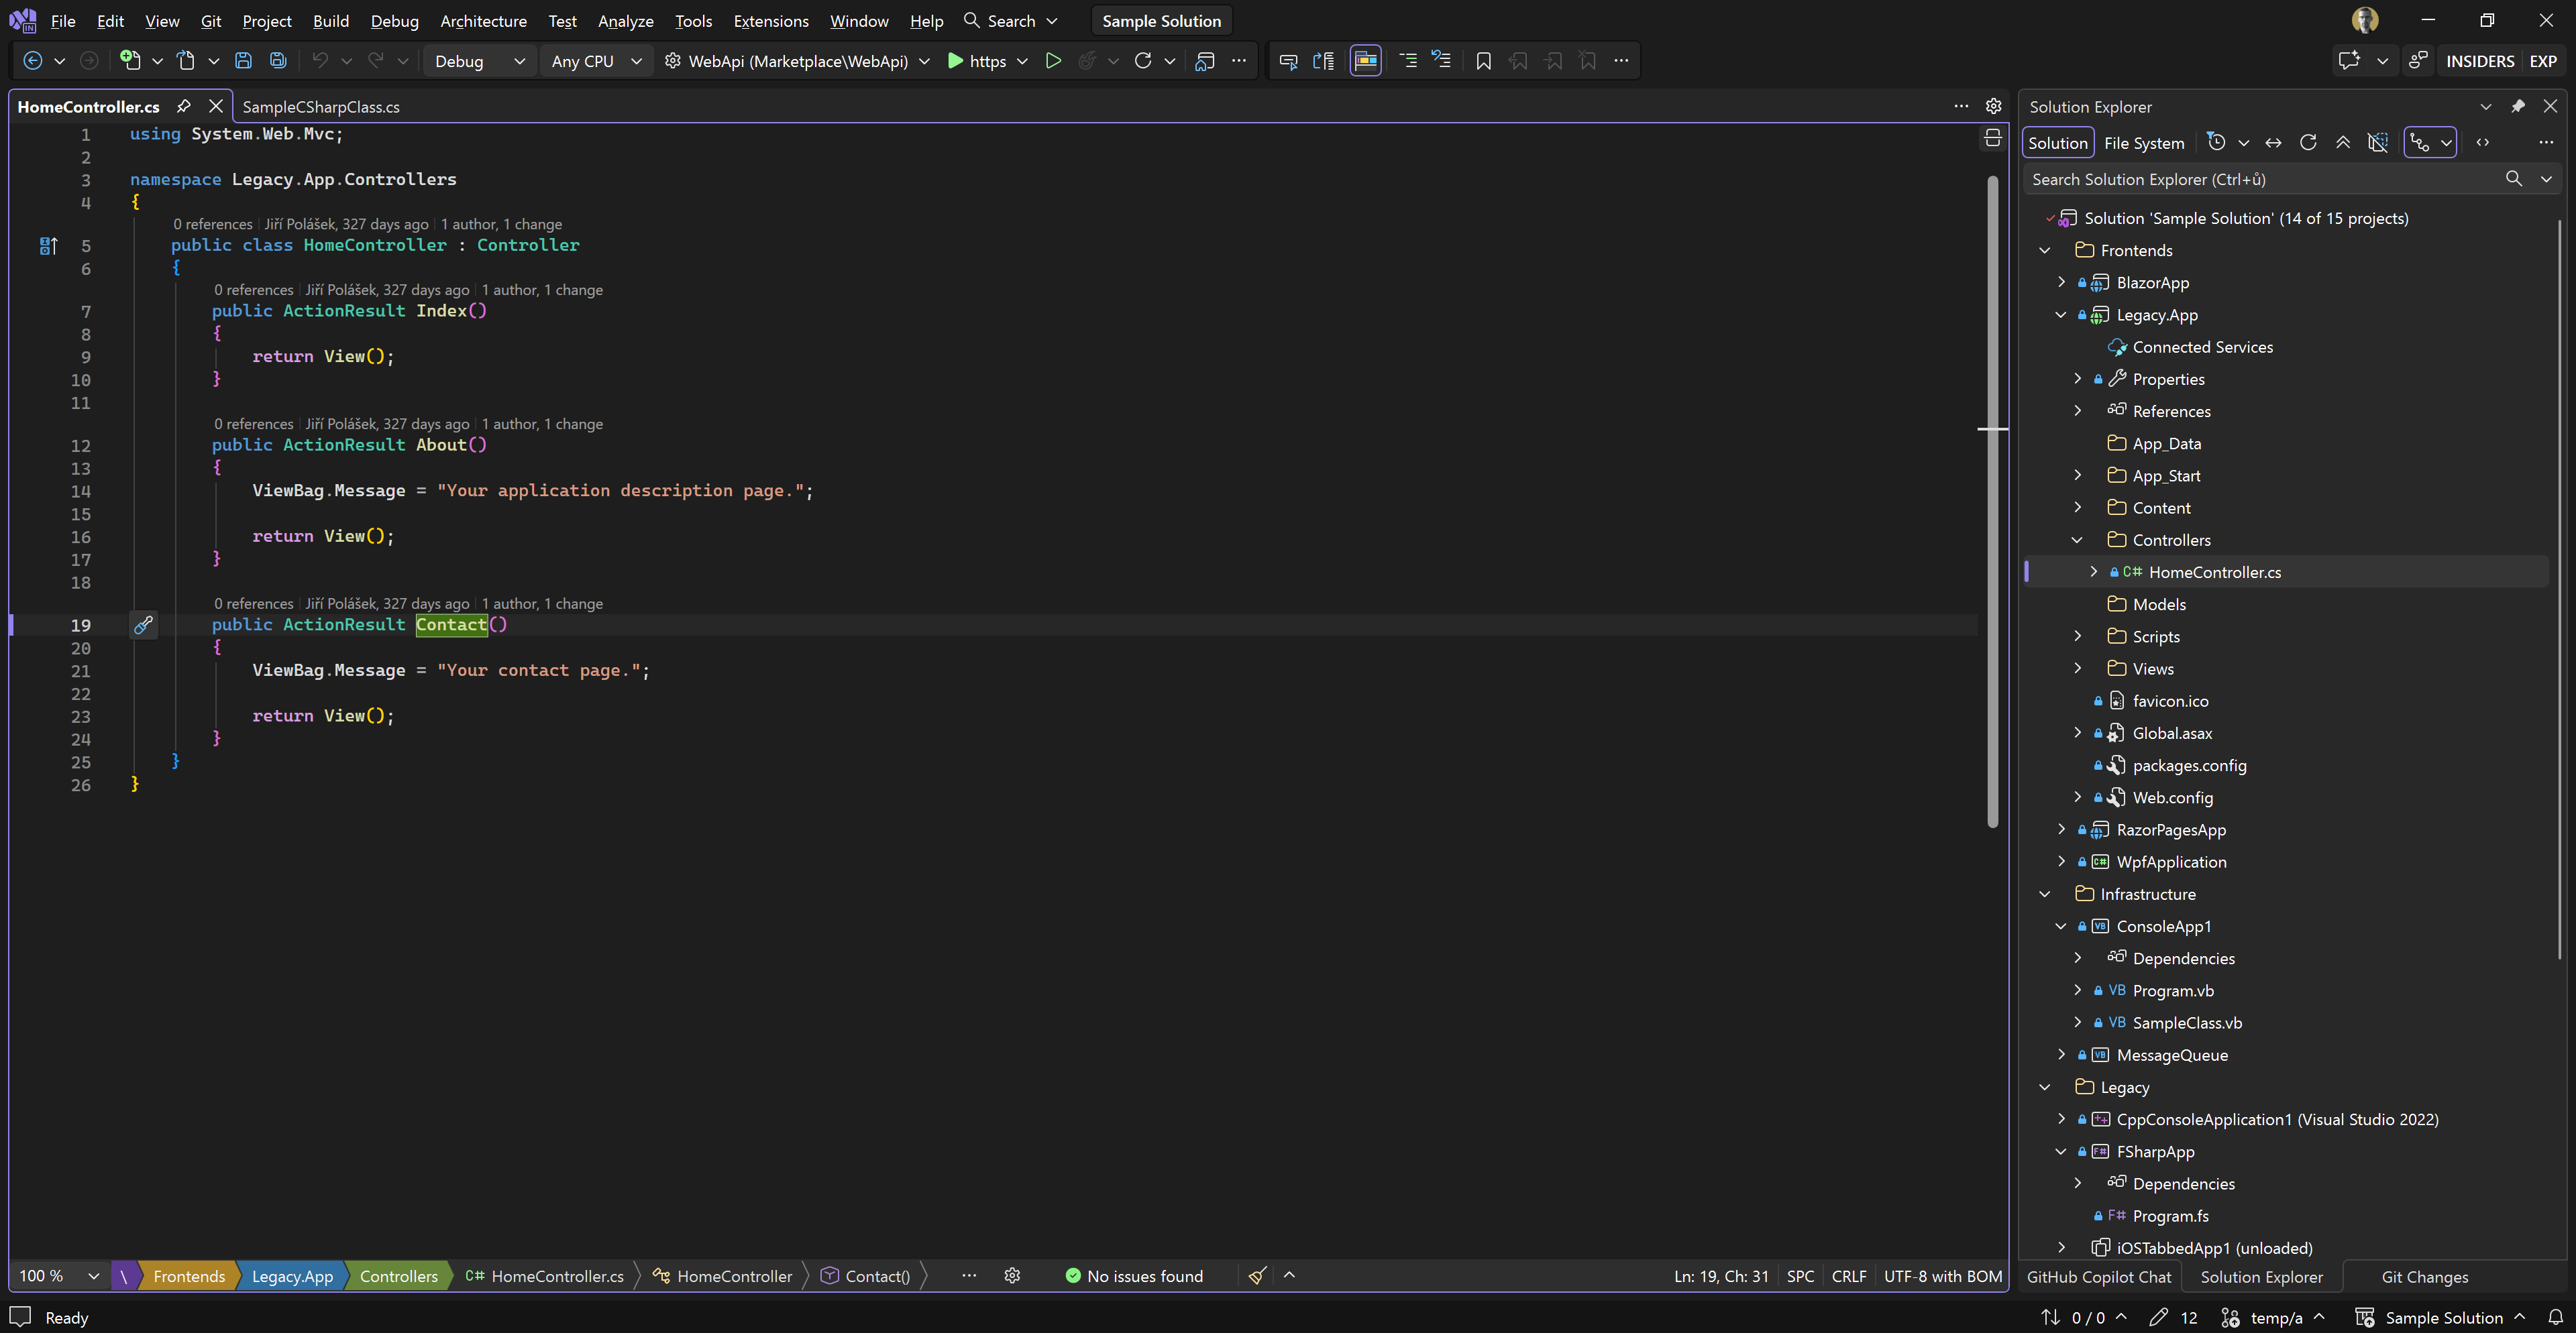
Task: Click the editor vertical scrollbar
Action: pos(1992,501)
